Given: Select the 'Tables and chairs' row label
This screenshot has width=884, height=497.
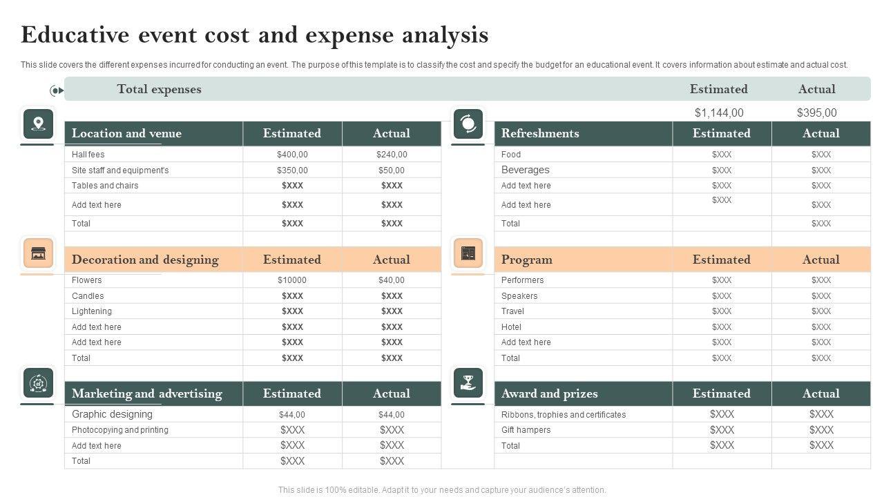Looking at the screenshot, I should point(105,186).
